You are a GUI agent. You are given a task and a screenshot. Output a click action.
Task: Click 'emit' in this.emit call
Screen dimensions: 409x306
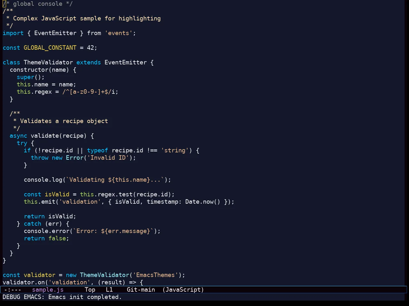[x=49, y=202]
